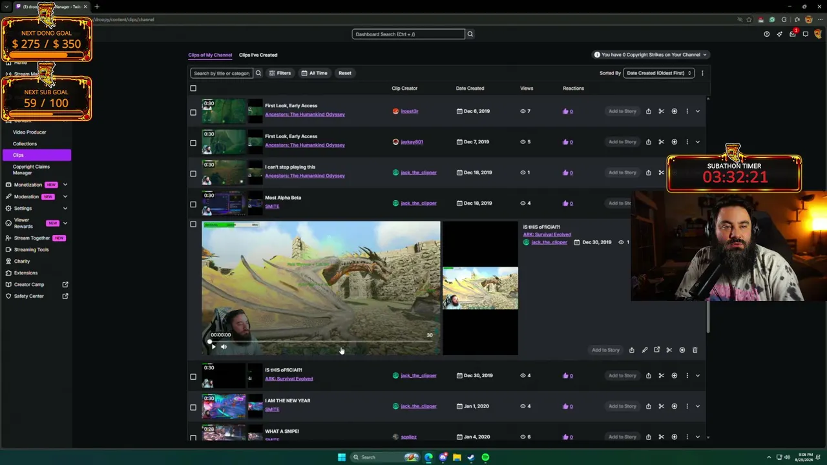Click scissors icon on jaykay801's clip
The width and height of the screenshot is (827, 465).
pyautogui.click(x=661, y=141)
